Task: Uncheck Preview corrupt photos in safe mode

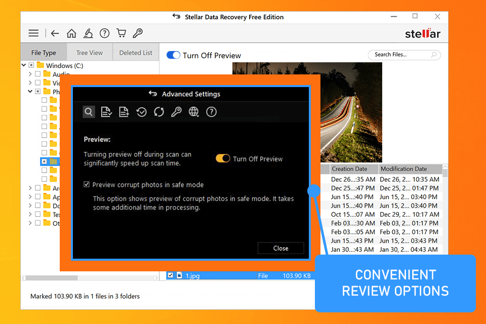Action: tap(87, 184)
